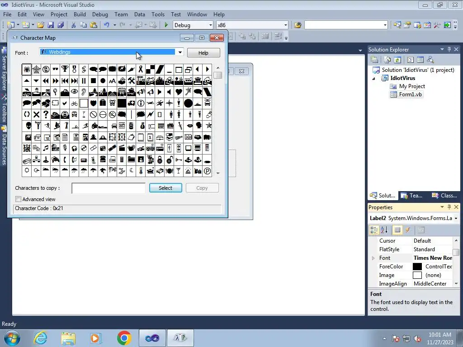The width and height of the screenshot is (463, 347).
Task: Click the ForeColor black swatch
Action: (x=417, y=267)
